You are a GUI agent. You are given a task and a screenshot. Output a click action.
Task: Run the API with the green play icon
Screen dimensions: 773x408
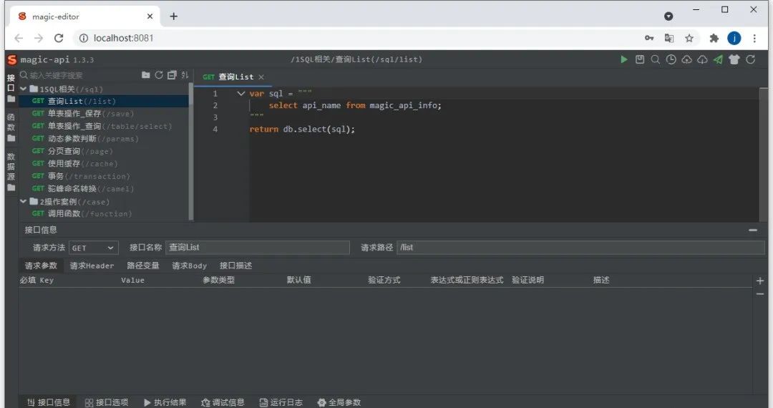pyautogui.click(x=624, y=59)
